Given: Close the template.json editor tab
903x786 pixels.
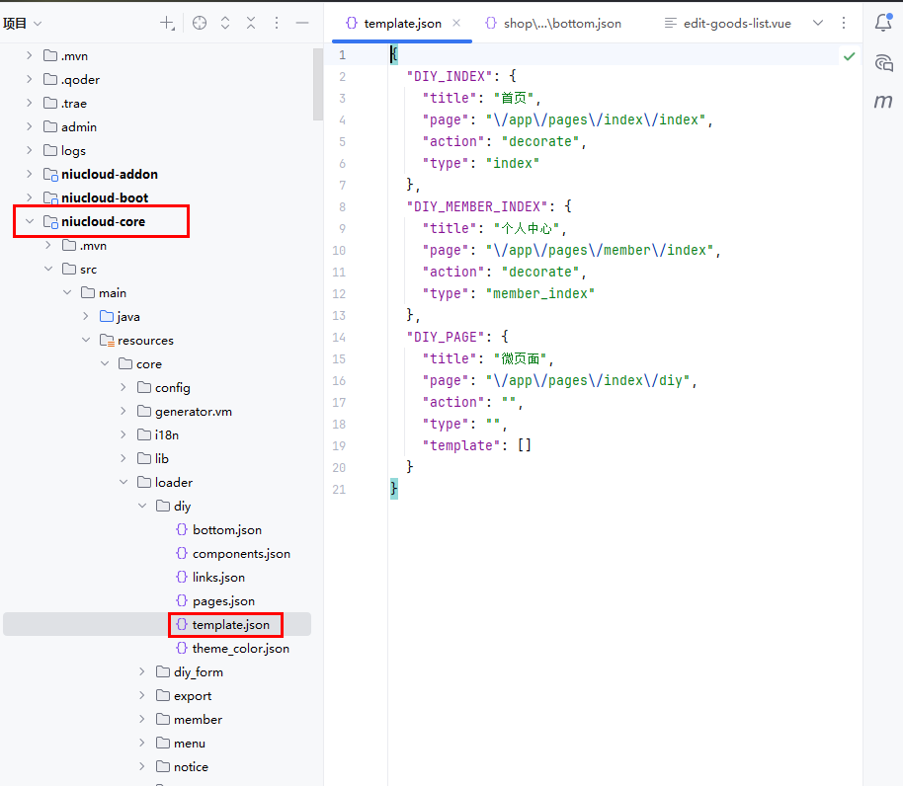Looking at the screenshot, I should (x=456, y=23).
